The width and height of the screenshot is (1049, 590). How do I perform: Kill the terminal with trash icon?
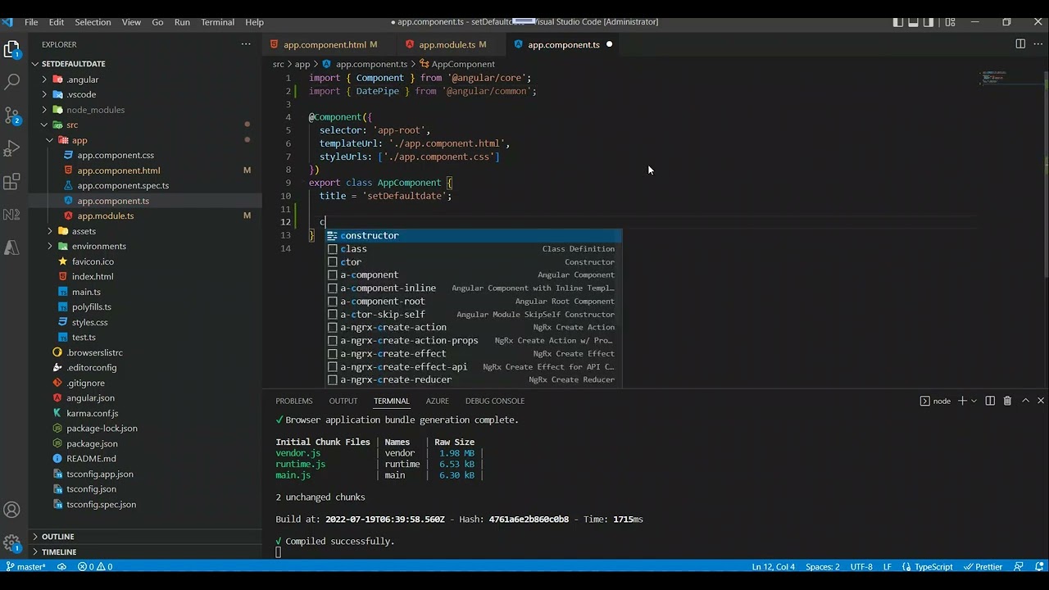pos(1007,401)
